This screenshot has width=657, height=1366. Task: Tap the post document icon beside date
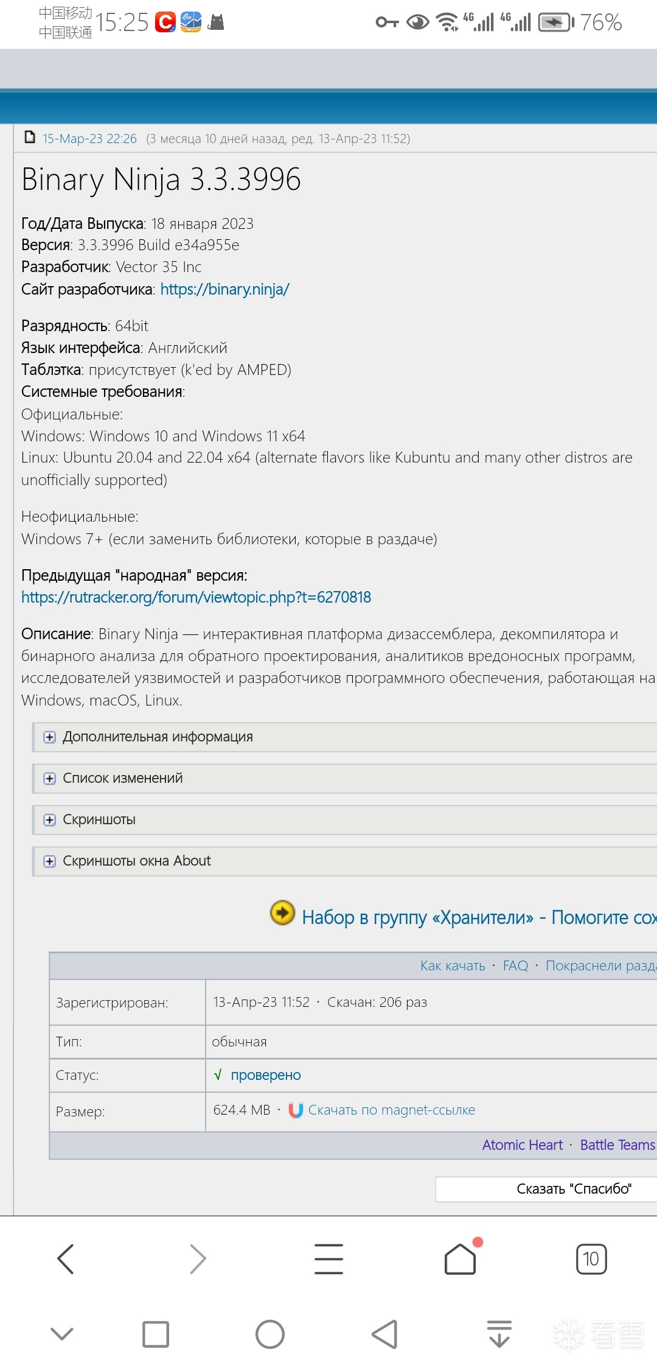pos(30,138)
